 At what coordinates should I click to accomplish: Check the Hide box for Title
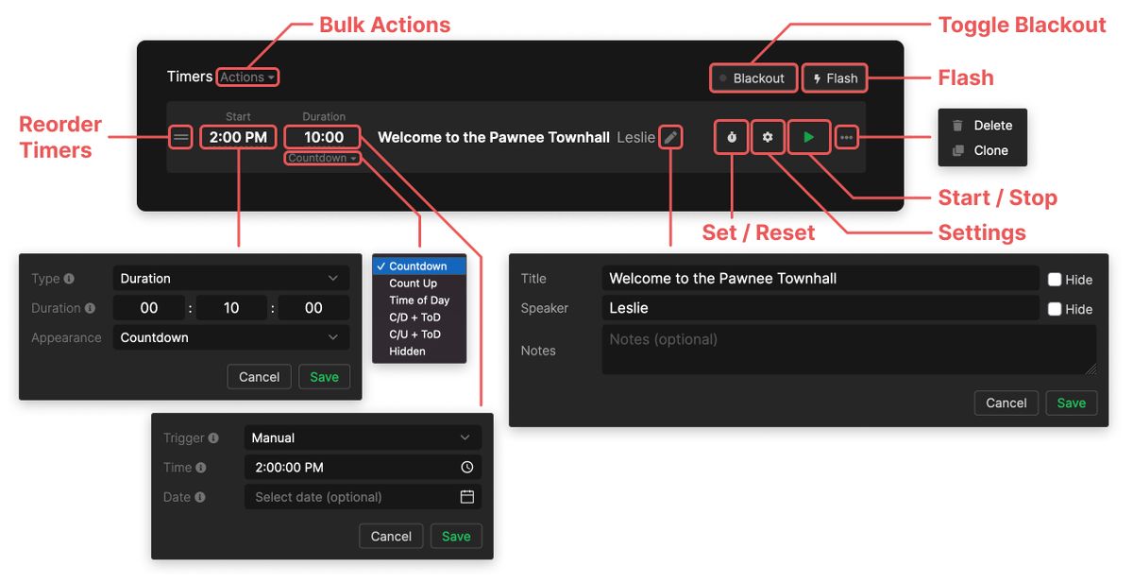(x=1056, y=280)
